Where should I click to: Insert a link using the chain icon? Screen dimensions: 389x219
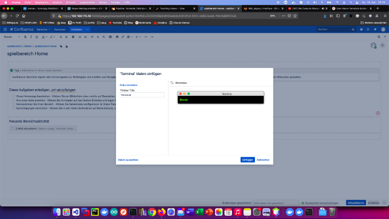(x=123, y=37)
